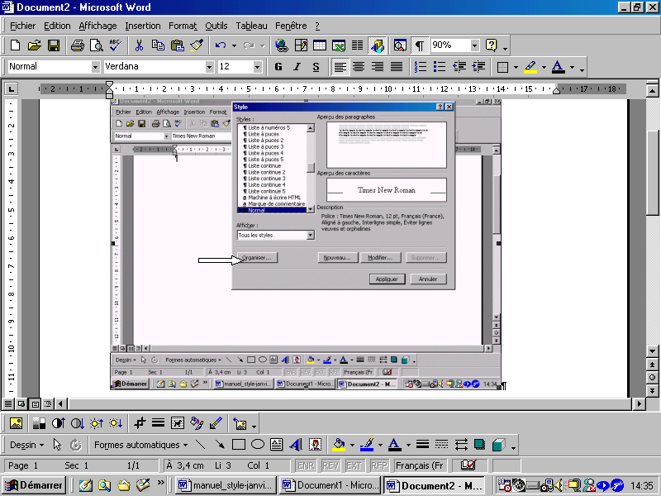
Task: Insert an Excel worksheet
Action: (x=339, y=45)
